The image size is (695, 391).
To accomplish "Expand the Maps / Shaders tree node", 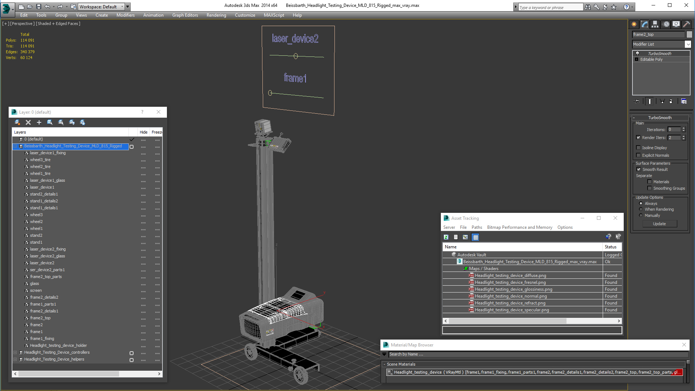I will [466, 268].
